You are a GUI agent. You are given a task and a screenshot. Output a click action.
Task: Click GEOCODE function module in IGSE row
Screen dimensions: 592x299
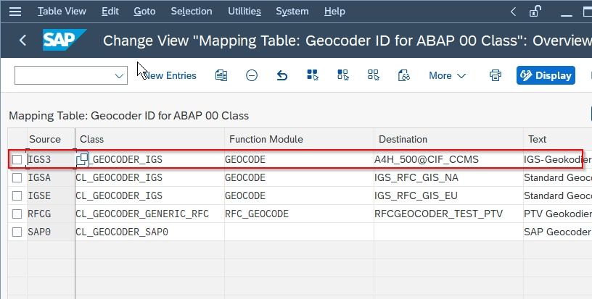(x=299, y=195)
